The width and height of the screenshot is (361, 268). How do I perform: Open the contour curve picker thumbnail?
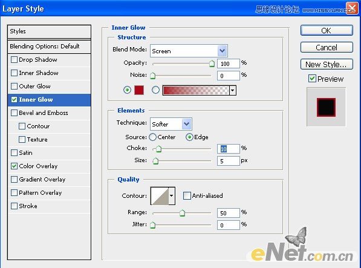click(160, 195)
